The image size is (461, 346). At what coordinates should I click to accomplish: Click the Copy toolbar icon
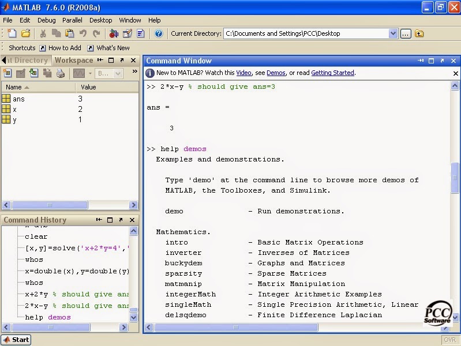pos(56,33)
